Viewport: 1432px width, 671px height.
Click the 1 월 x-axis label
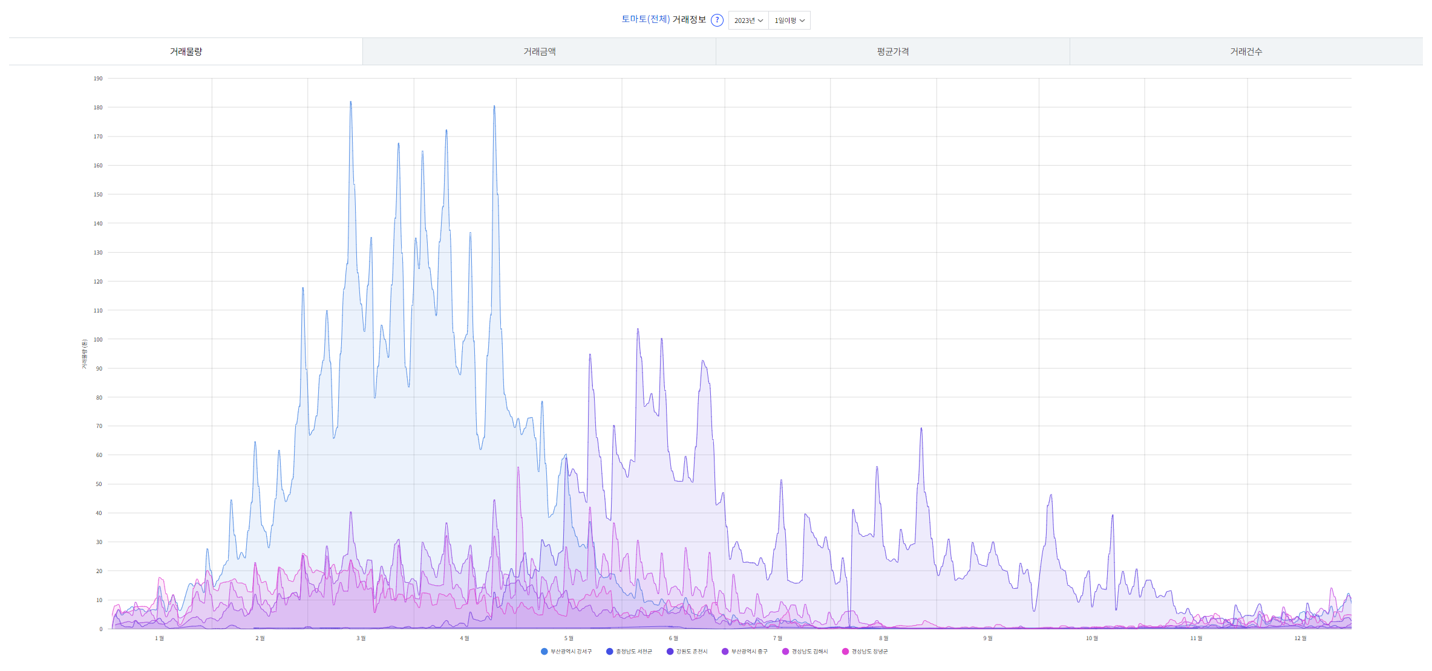coord(159,638)
